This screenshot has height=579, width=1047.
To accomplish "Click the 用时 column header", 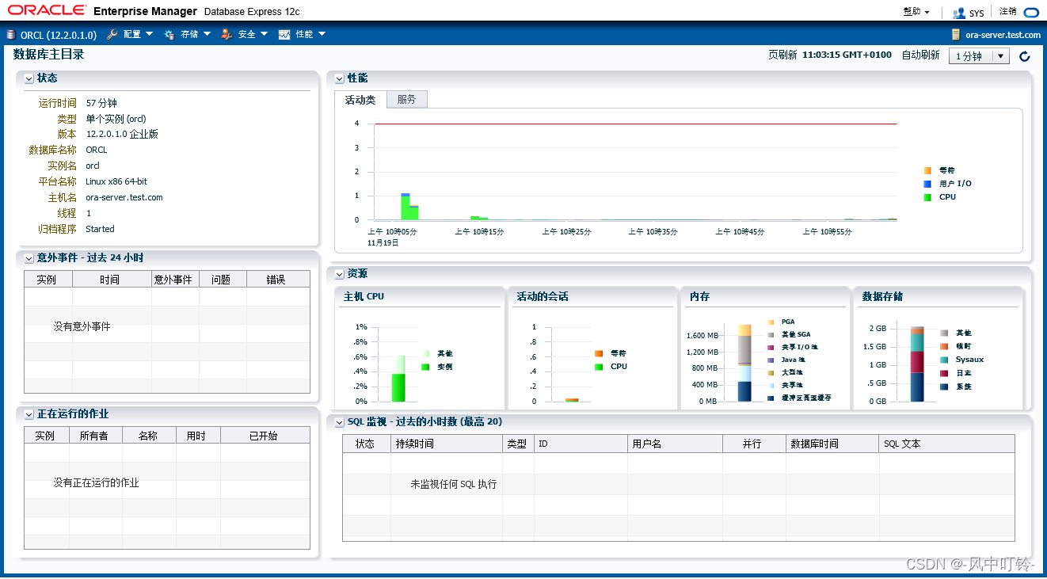I will (x=198, y=436).
